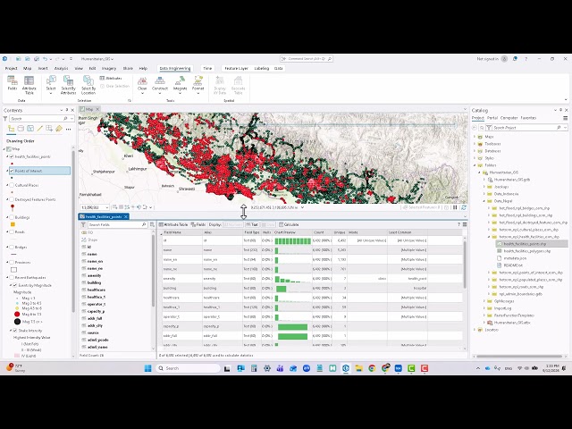The width and height of the screenshot is (572, 429).
Task: Click the Undo icon in quick access toolbar
Action: tap(45, 59)
